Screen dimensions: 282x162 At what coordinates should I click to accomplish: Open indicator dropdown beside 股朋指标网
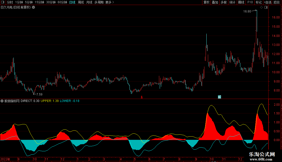point(2,101)
